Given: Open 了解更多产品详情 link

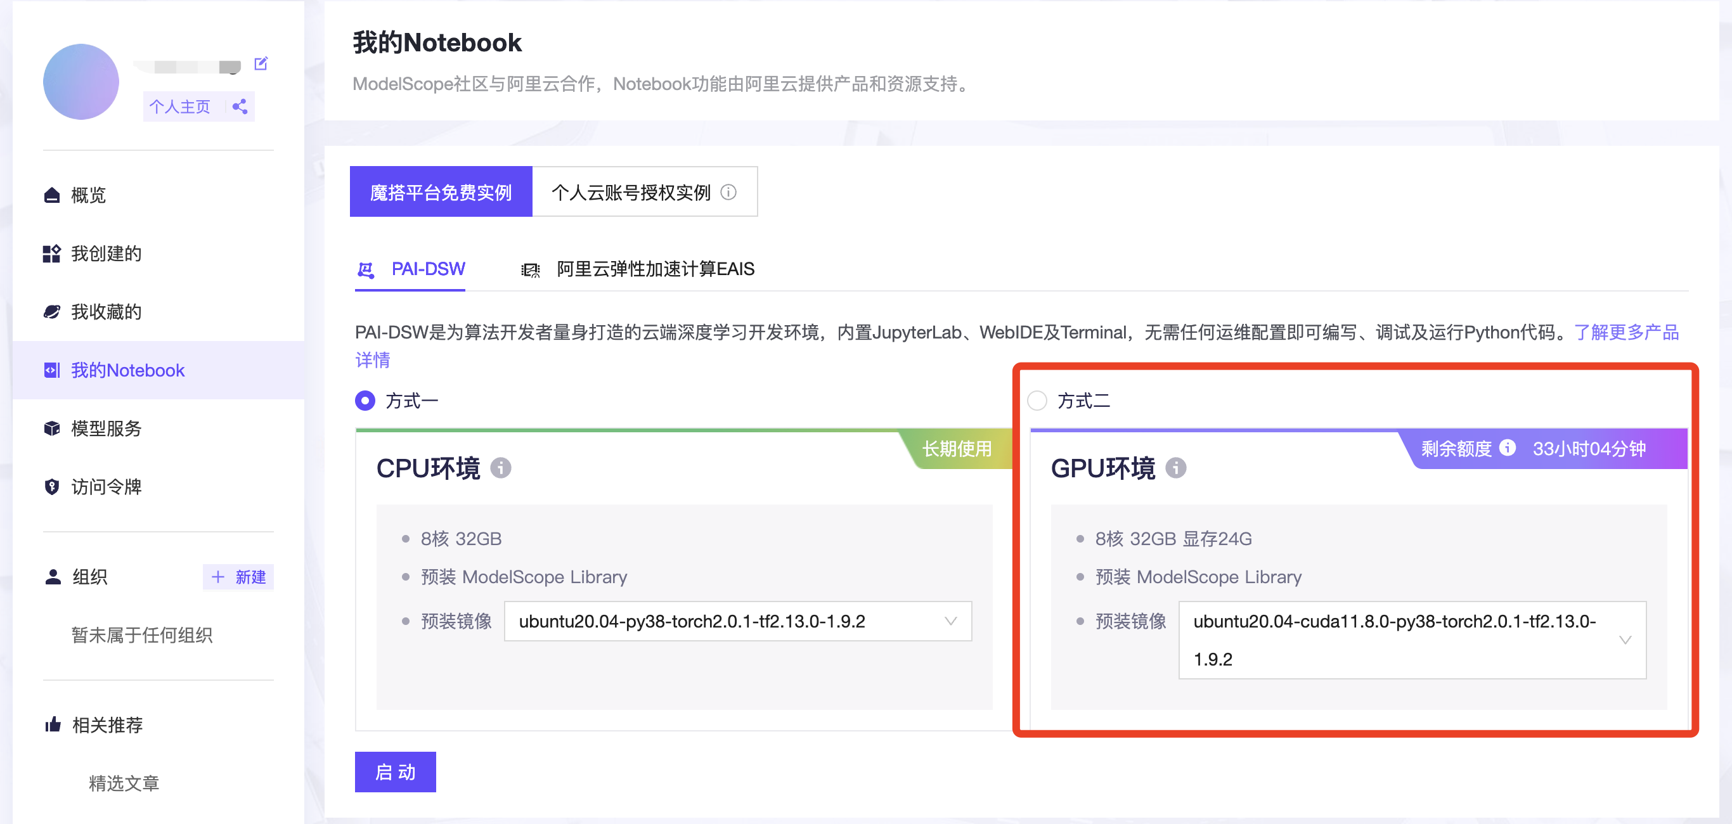Looking at the screenshot, I should point(1626,332).
